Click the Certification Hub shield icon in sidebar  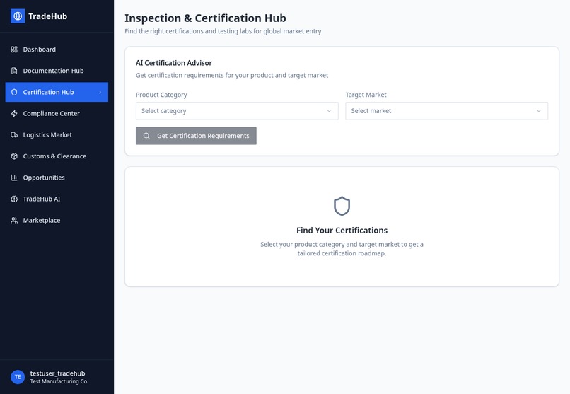tap(14, 93)
